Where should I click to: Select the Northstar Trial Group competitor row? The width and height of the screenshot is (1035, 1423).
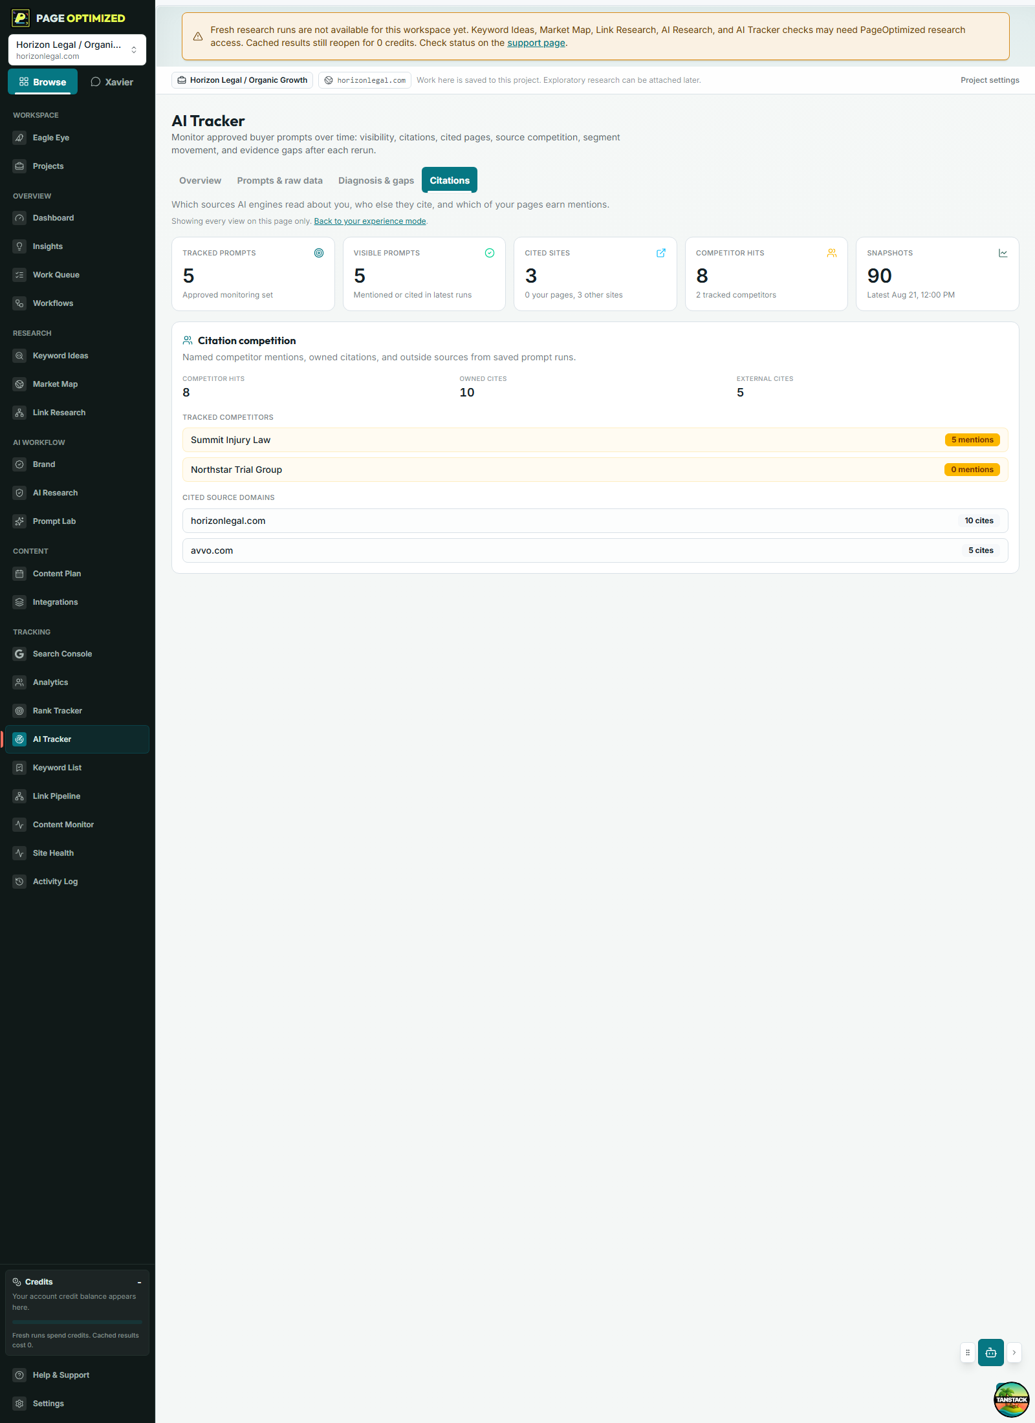tap(595, 470)
